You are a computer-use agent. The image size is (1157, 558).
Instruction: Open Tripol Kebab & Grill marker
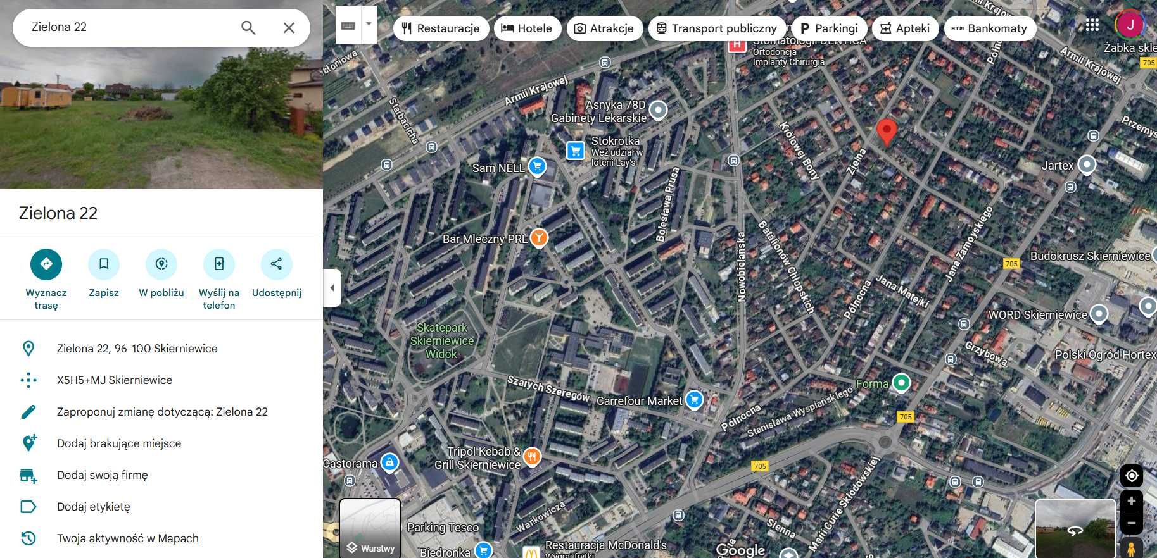pyautogui.click(x=532, y=457)
